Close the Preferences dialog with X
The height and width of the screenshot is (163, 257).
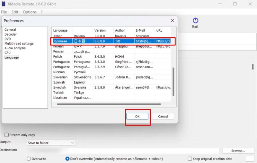(172, 20)
